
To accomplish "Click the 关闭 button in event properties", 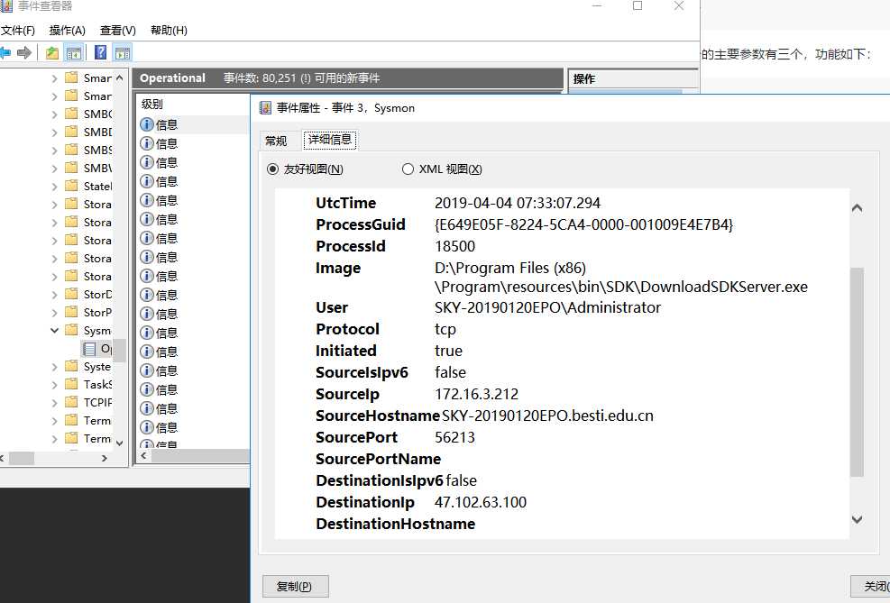I will point(871,586).
